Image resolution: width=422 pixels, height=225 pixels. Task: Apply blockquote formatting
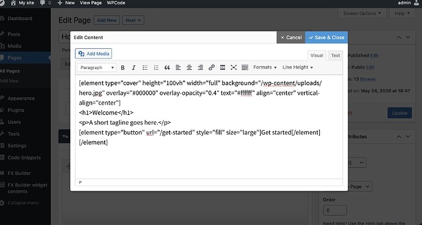[x=167, y=67]
